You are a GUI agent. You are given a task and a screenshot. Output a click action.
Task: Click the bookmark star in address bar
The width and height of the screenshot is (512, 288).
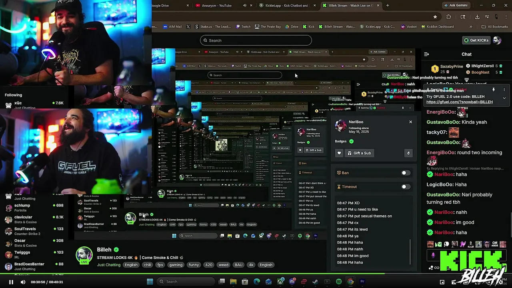(x=435, y=17)
